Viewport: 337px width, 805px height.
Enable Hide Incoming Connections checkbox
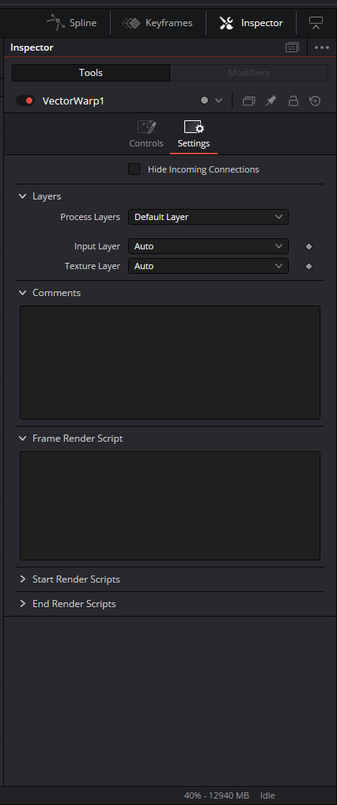pyautogui.click(x=134, y=169)
